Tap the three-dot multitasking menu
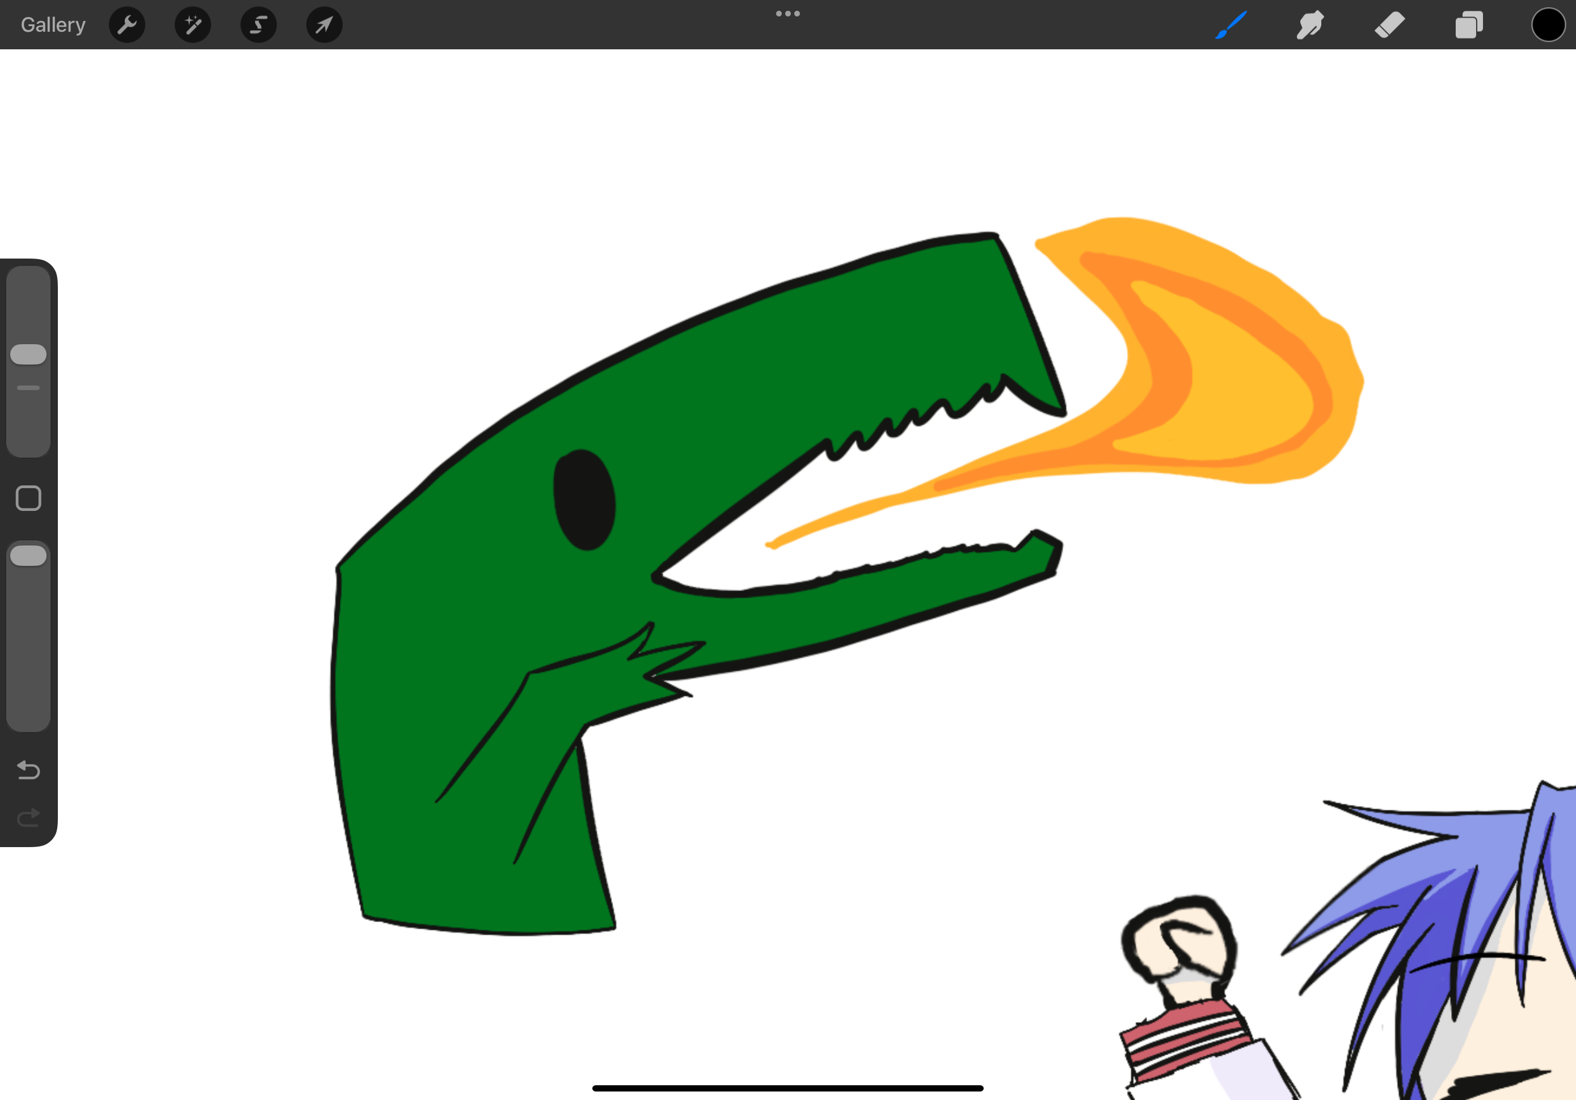Image resolution: width=1576 pixels, height=1100 pixels. [x=787, y=14]
